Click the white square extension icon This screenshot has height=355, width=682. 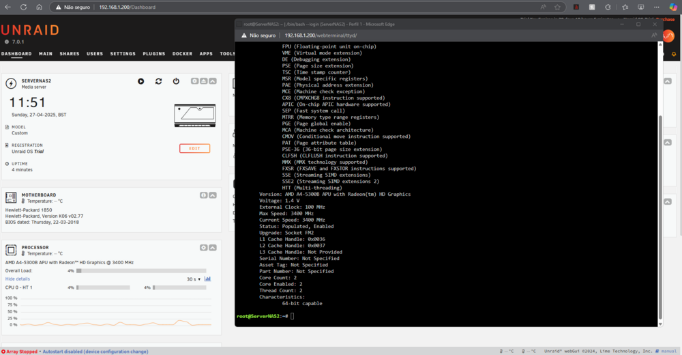[x=592, y=7]
